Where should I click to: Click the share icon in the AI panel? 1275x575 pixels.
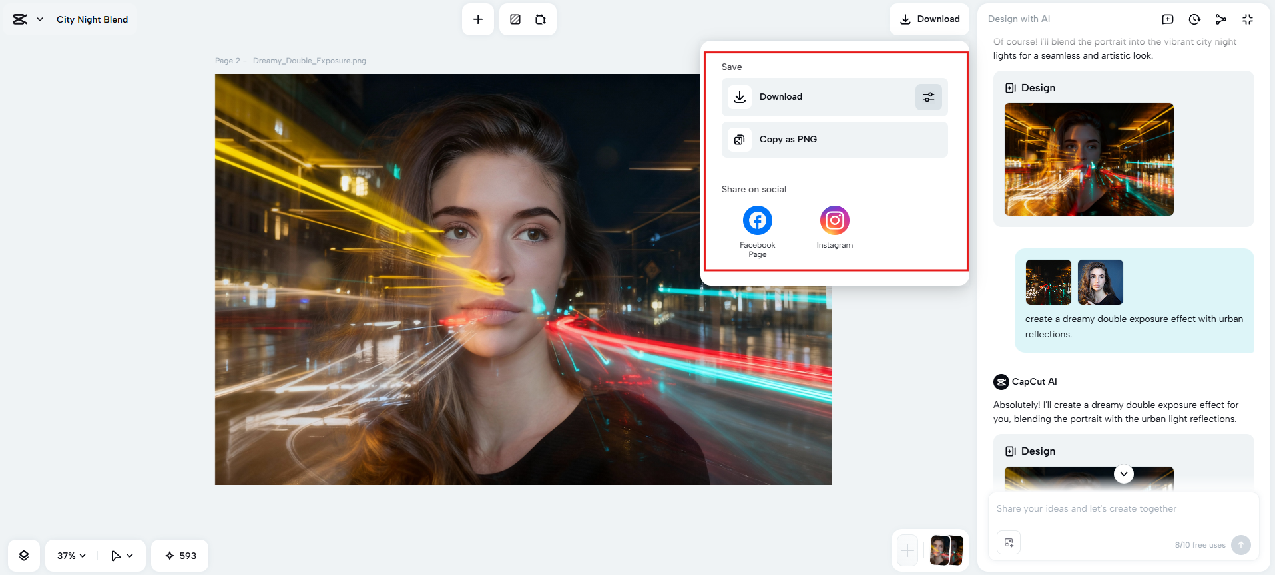click(x=1220, y=19)
